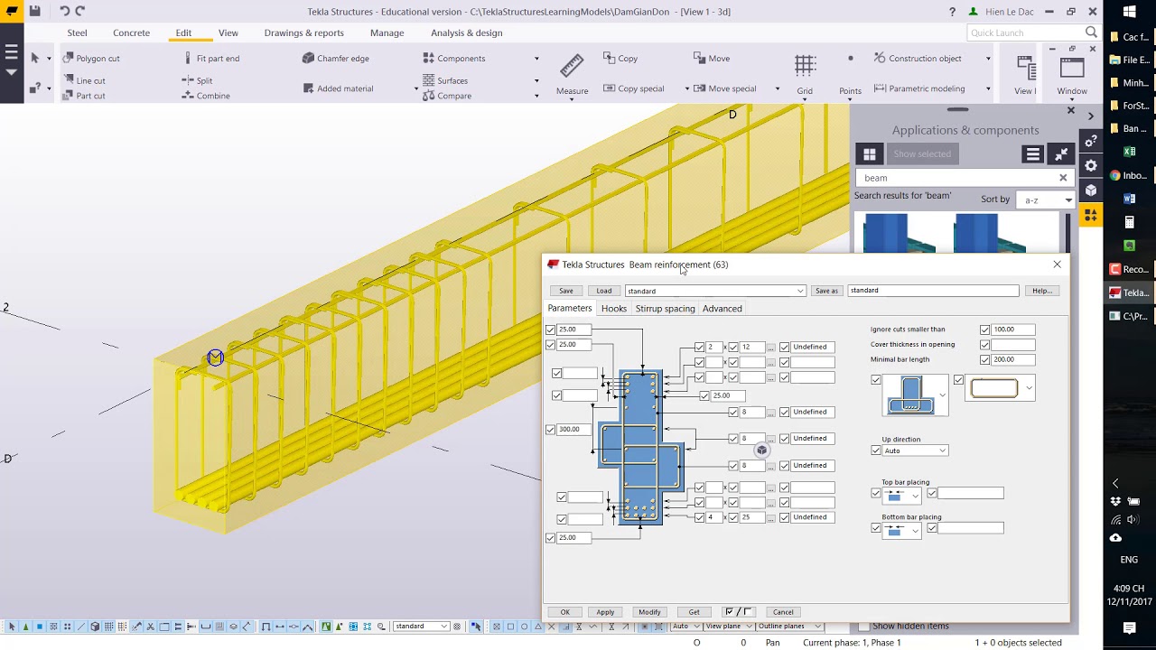1156x650 pixels.
Task: Click the Move command
Action: [x=712, y=58]
